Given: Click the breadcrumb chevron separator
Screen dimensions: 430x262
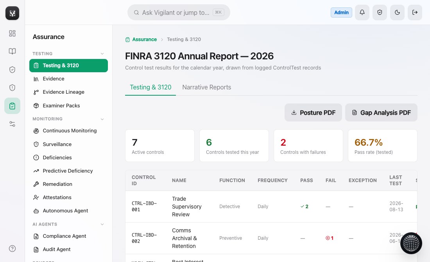Looking at the screenshot, I should (x=162, y=39).
